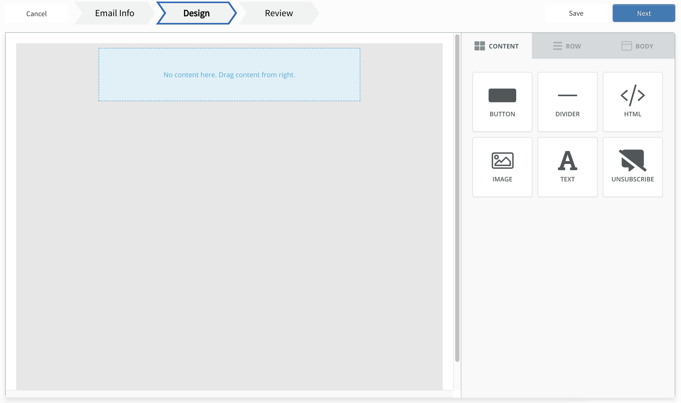681x403 pixels.
Task: Select the Unsubscribe block icon
Action: click(633, 161)
